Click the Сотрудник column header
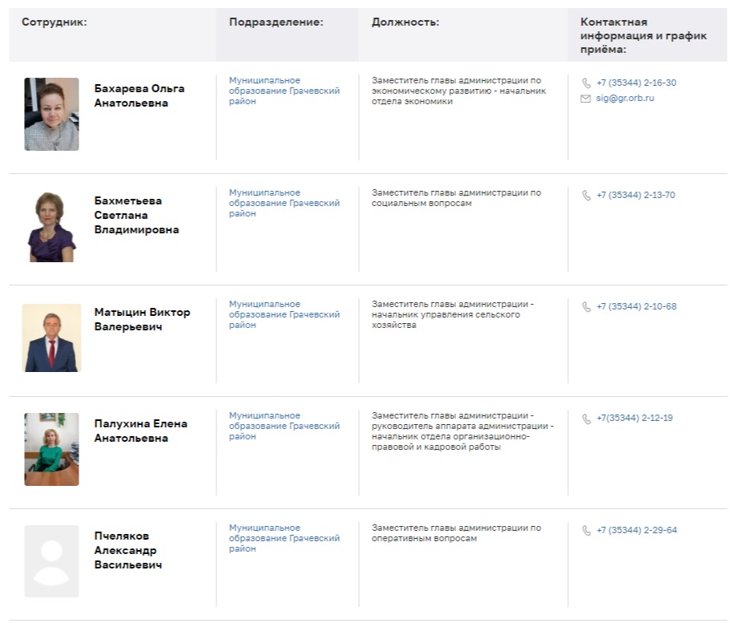This screenshot has height=623, width=734. pos(54,22)
